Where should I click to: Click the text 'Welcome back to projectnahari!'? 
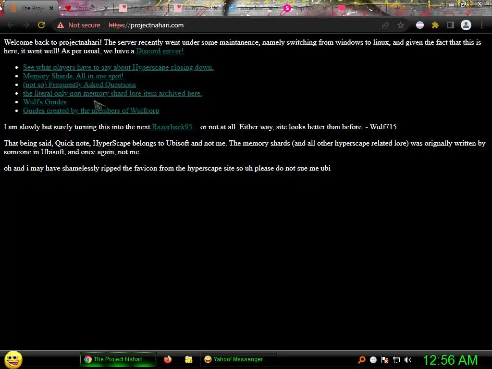pos(53,42)
